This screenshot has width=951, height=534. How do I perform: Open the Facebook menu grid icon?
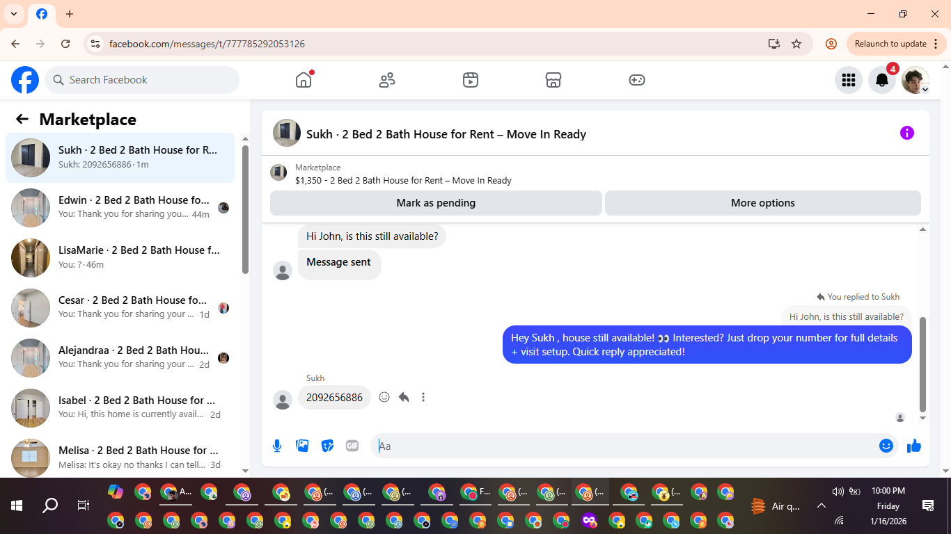click(848, 80)
